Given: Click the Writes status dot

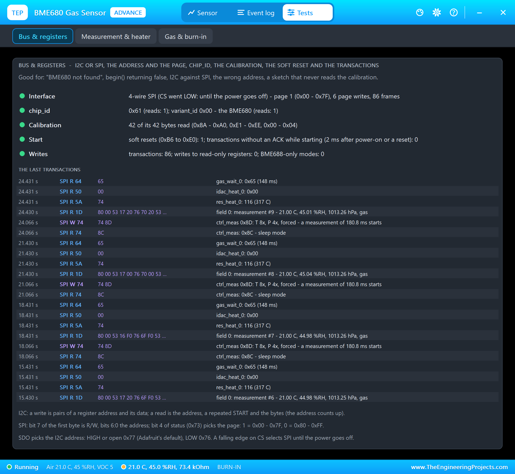Looking at the screenshot, I should (22, 154).
